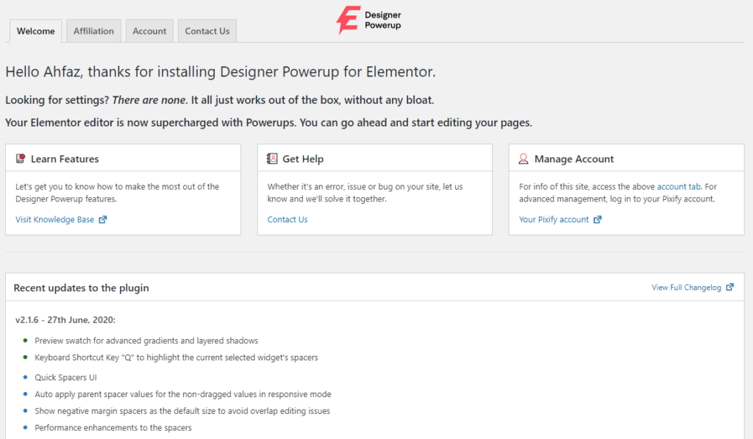Viewport: 753px width, 439px height.
Task: Click the Contact Us link in Get Help
Action: tap(288, 219)
